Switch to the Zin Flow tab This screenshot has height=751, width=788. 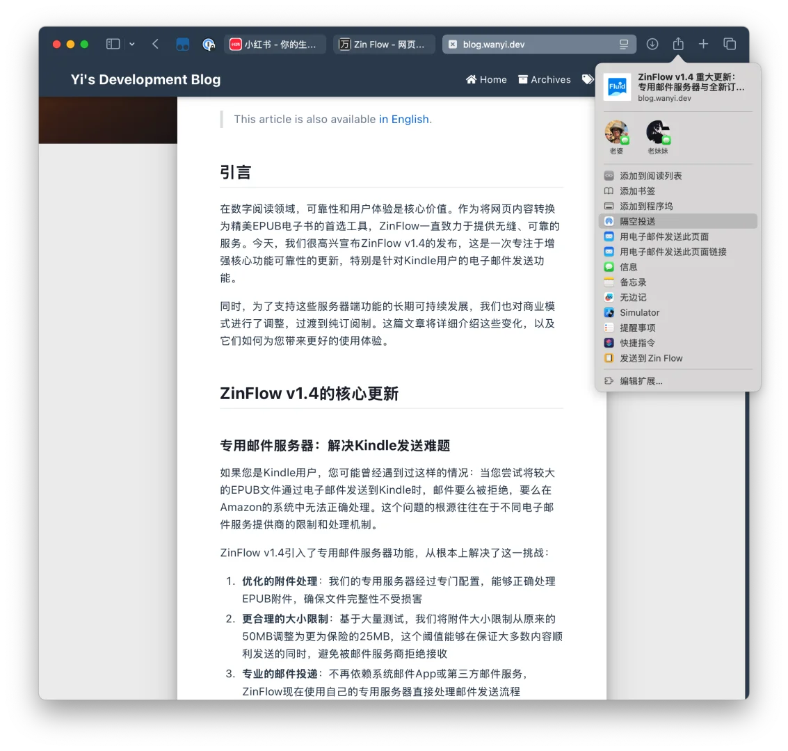(x=384, y=45)
